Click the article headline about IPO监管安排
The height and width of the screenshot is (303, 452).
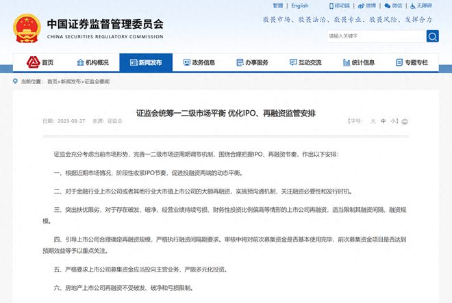point(226,113)
